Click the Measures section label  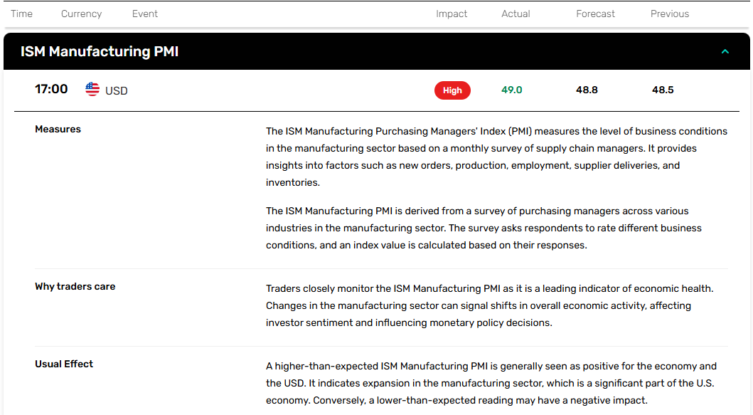click(58, 129)
